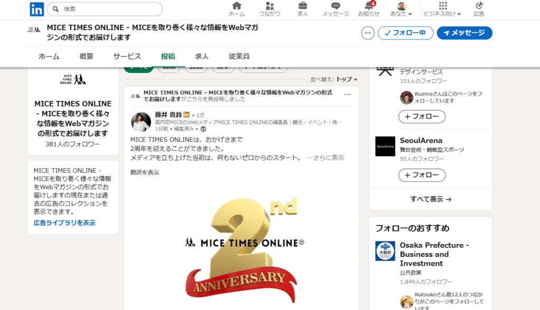Image resolution: width=540 pixels, height=310 pixels.
Task: Select the 投稿 tab
Action: pyautogui.click(x=168, y=56)
